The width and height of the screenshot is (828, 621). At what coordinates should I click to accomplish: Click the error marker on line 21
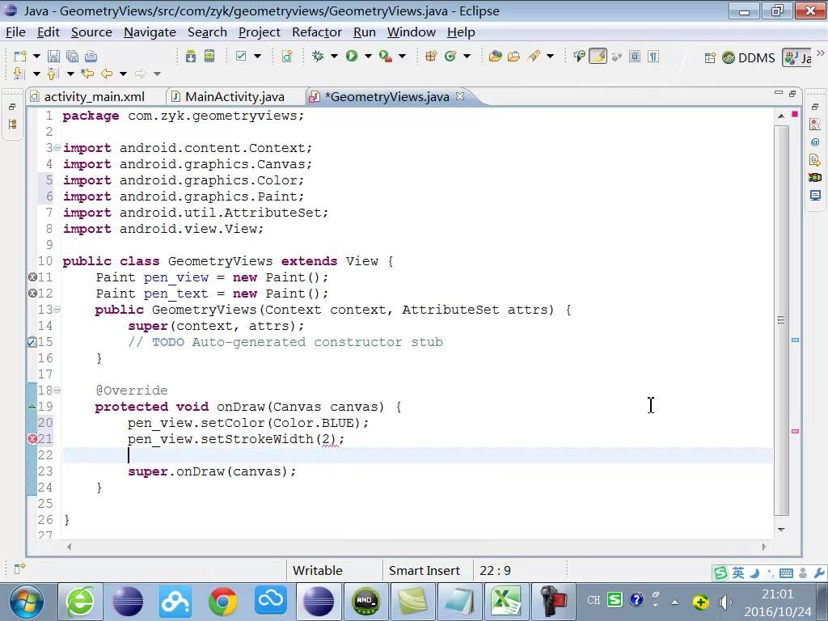pos(32,439)
